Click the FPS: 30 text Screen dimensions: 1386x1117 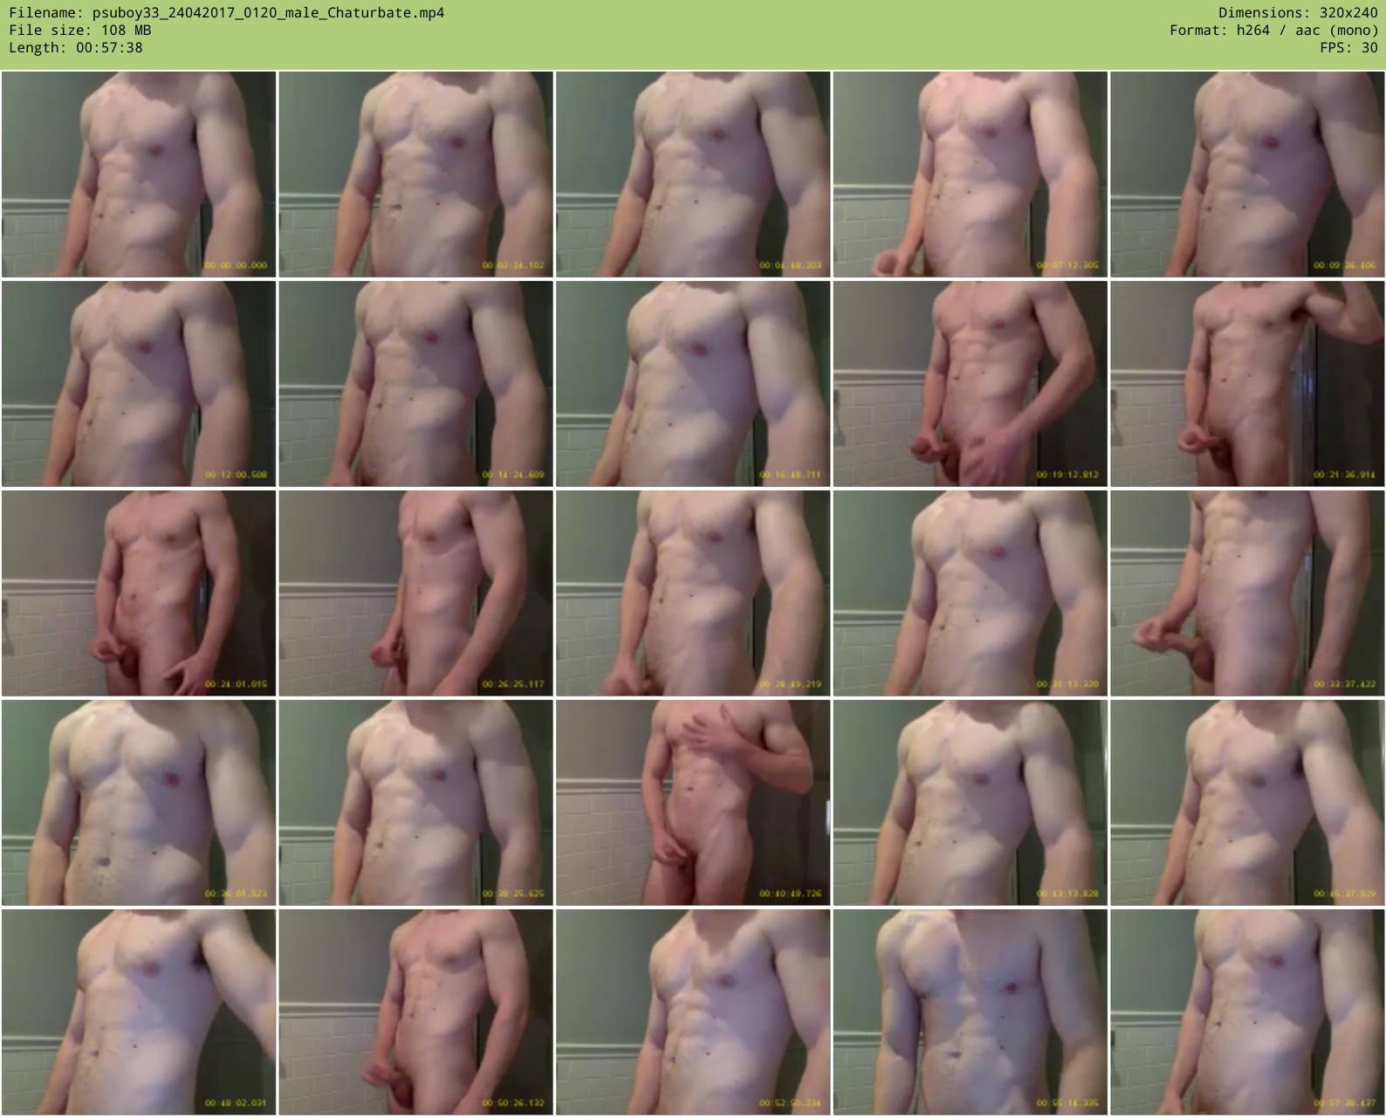point(1348,48)
